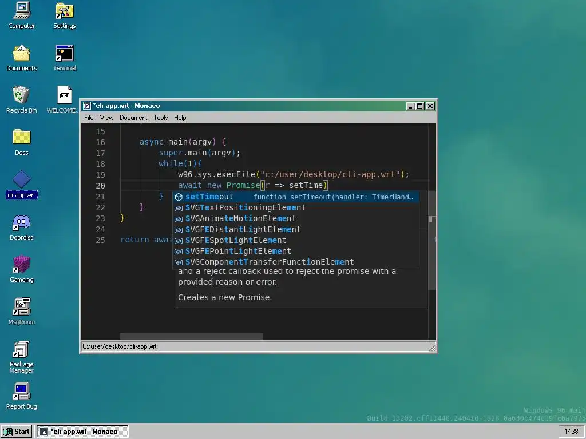586x439 pixels.
Task: Click the SVGFEDistantLightElement suggestion icon
Action: [x=179, y=230]
